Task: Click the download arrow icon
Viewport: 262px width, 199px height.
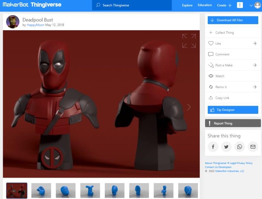Action: 212,20
